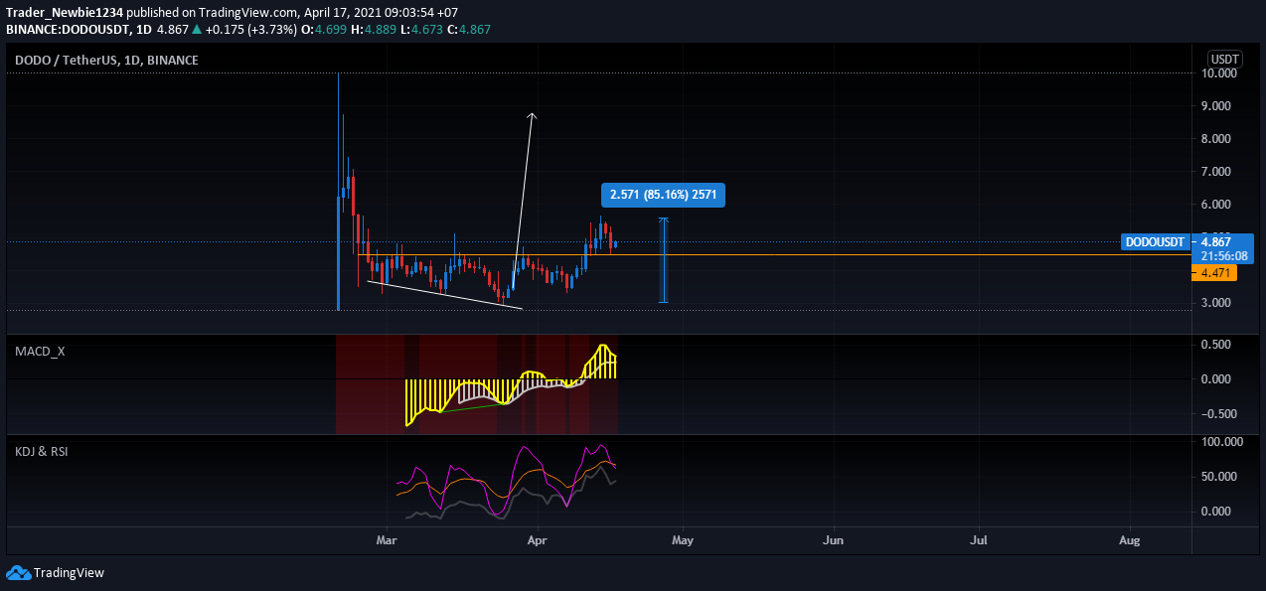Click the 7.000 price scale value
Screen dimensions: 1266x591
tap(1218, 172)
